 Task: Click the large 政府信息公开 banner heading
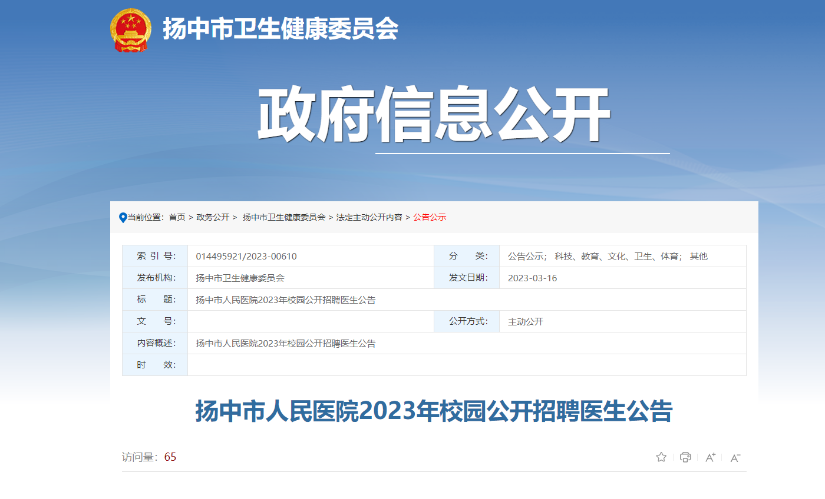pos(434,115)
